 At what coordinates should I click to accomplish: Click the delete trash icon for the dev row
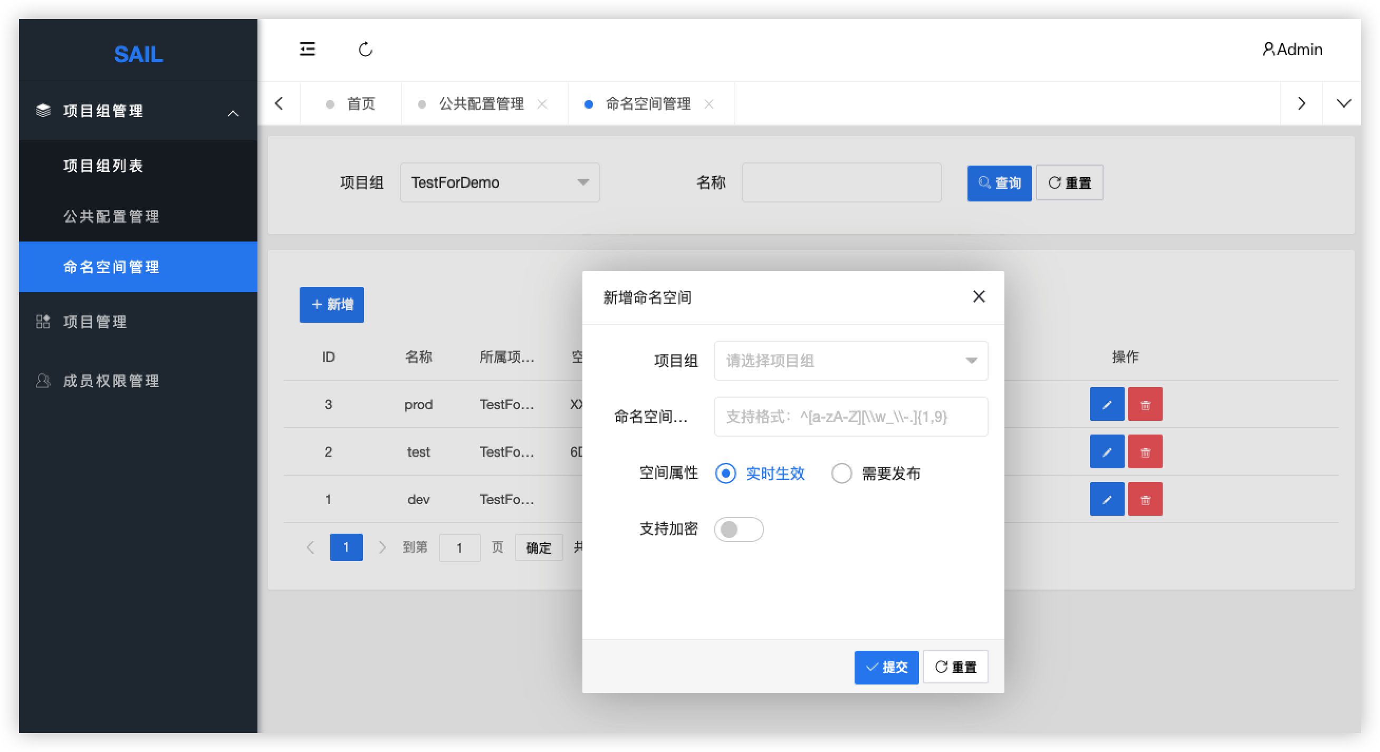coord(1145,499)
